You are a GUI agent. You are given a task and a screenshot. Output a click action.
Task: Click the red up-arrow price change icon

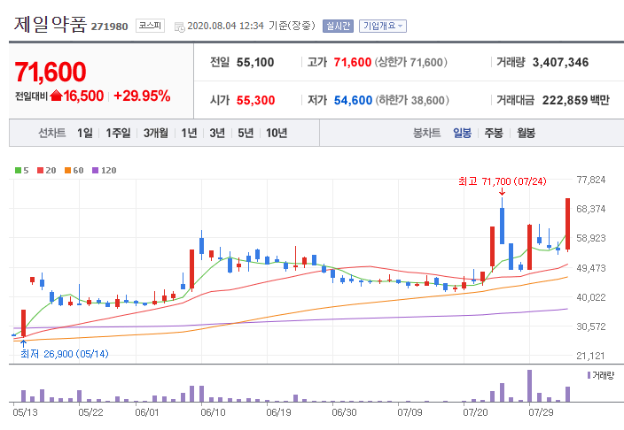tap(57, 96)
